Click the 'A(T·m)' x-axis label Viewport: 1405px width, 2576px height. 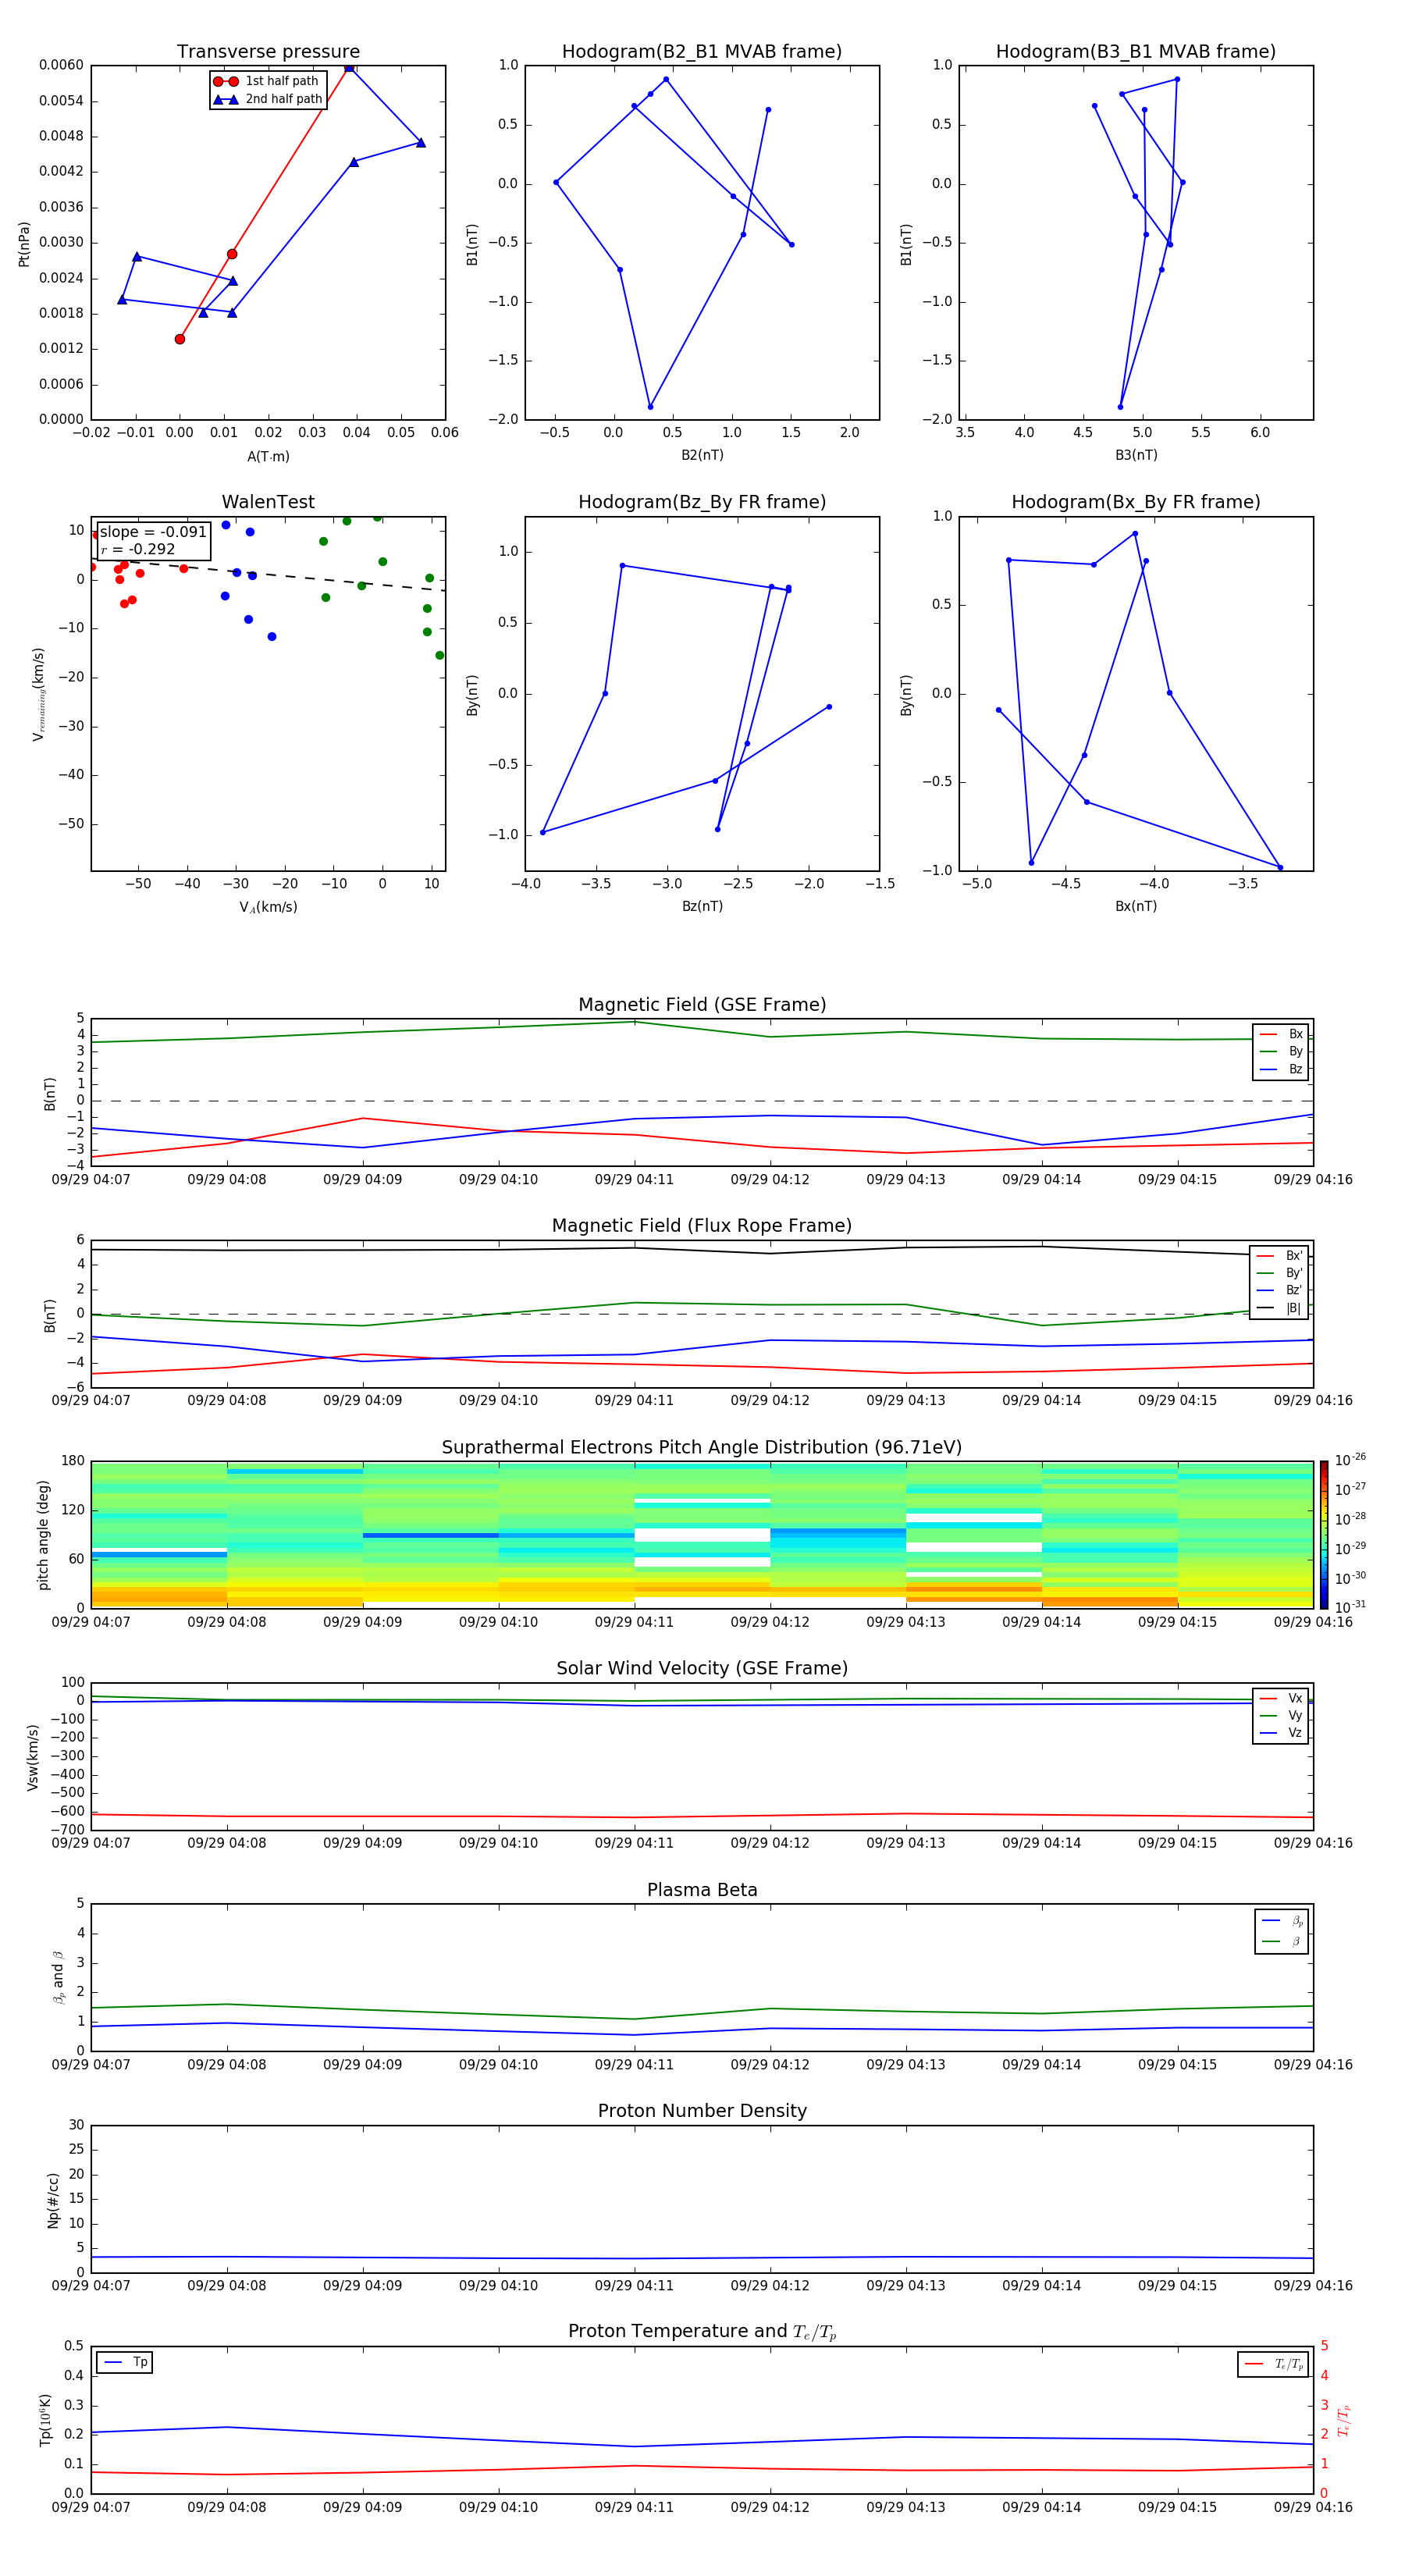(x=268, y=457)
